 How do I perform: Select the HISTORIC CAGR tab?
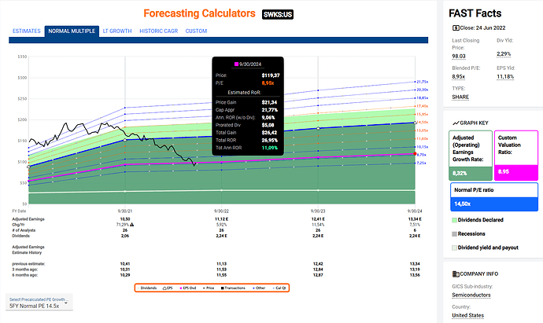[159, 31]
